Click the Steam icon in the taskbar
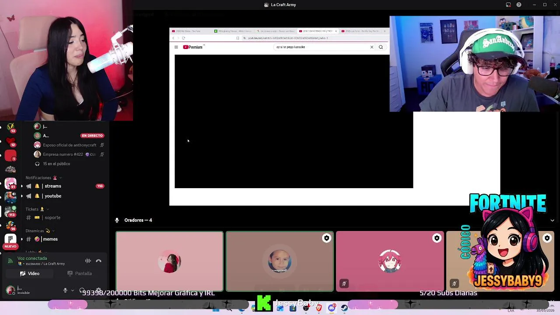This screenshot has width=560, height=315. (x=344, y=308)
